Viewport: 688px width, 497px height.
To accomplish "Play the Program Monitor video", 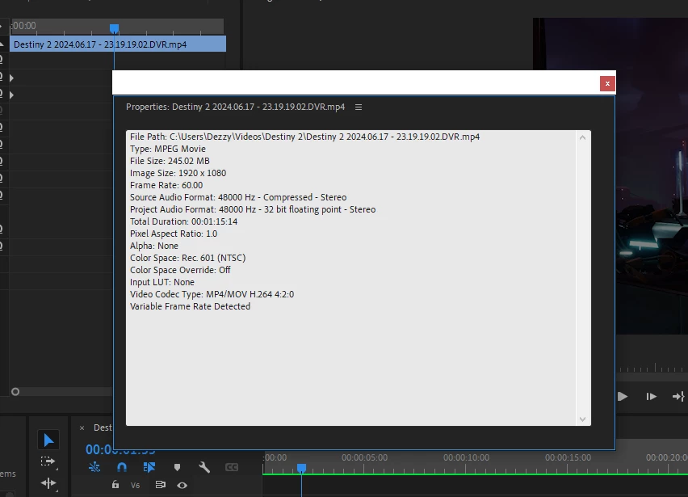I will 622,397.
